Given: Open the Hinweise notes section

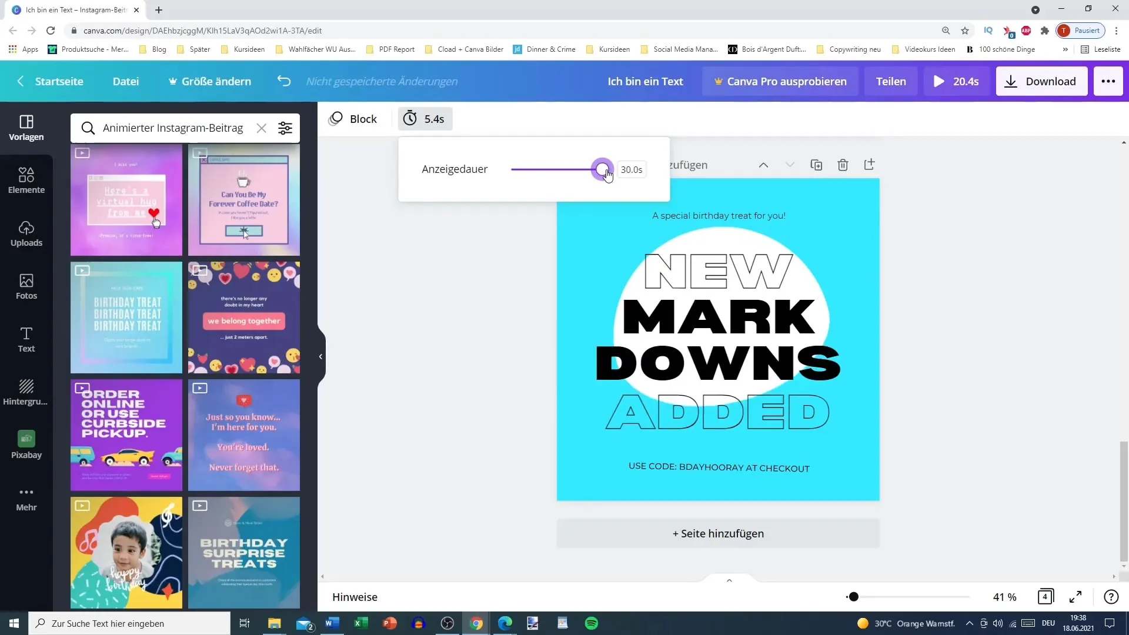Looking at the screenshot, I should (355, 597).
